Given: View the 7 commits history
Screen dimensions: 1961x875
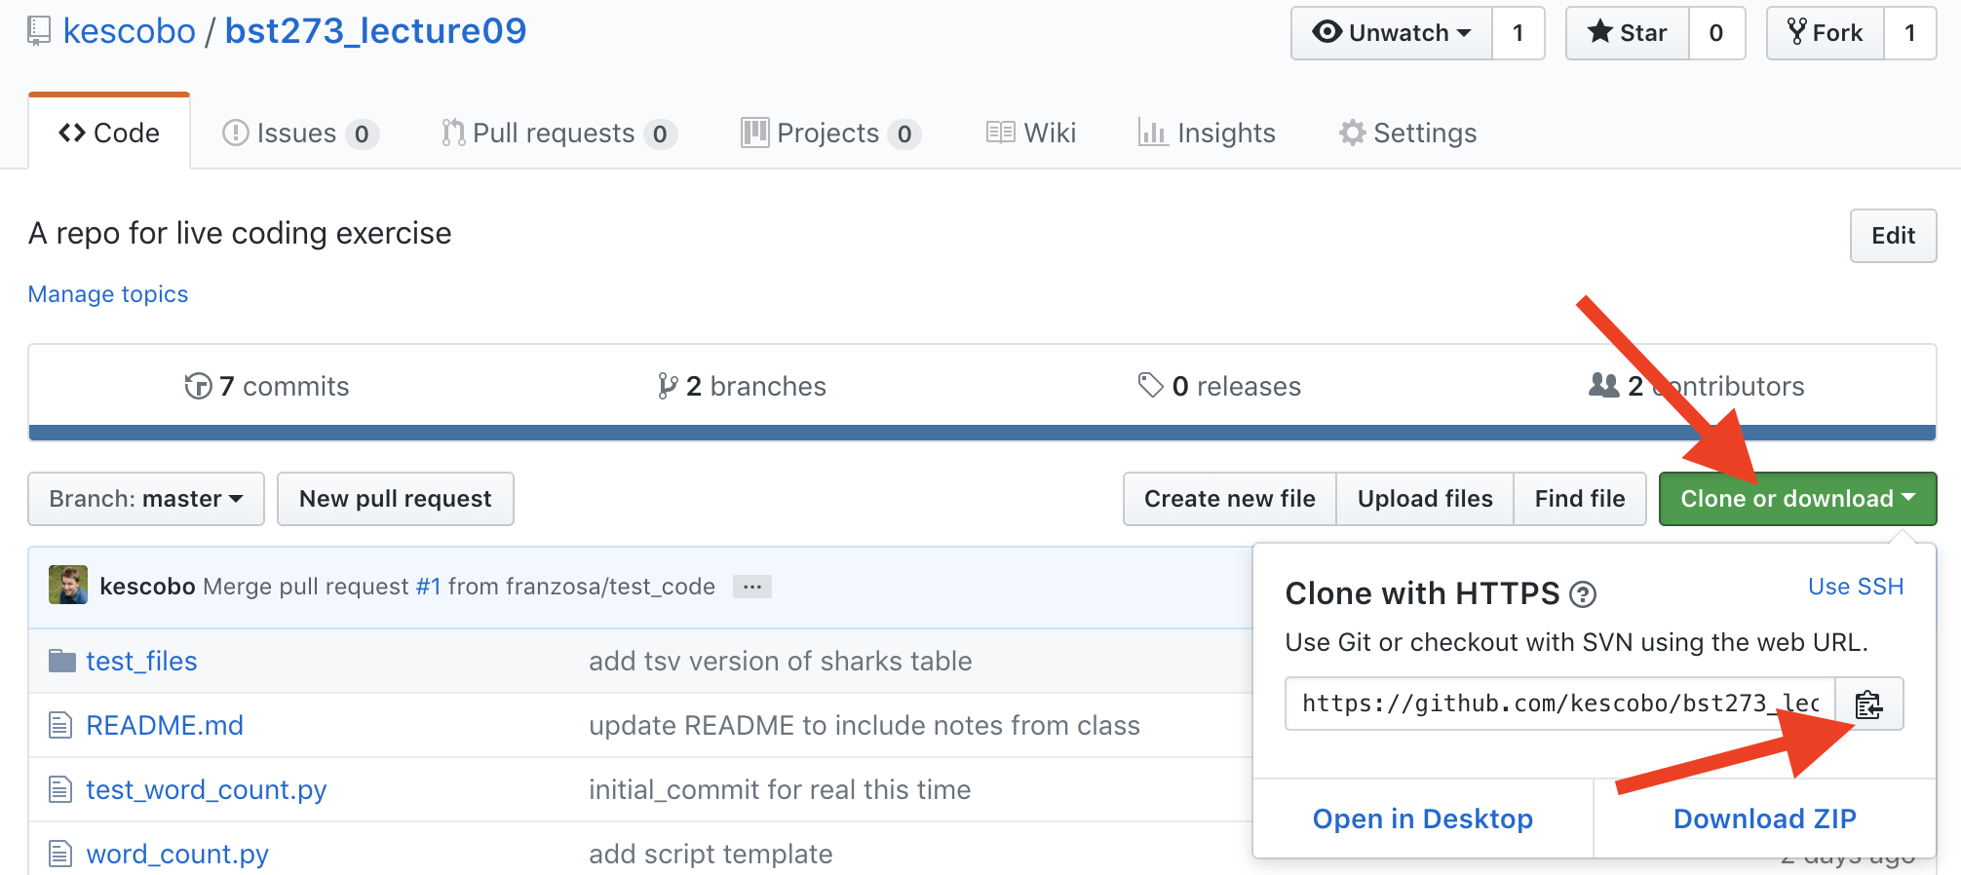Looking at the screenshot, I should [267, 387].
